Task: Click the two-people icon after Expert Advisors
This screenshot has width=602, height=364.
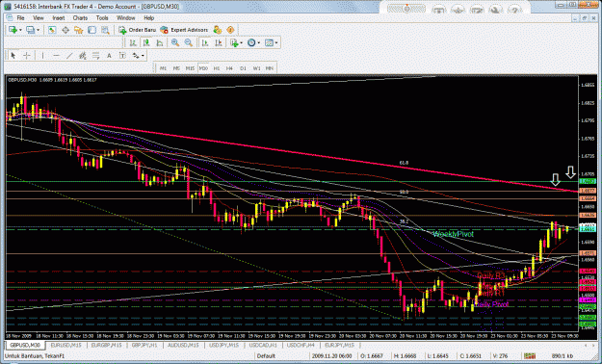Action: pyautogui.click(x=218, y=30)
